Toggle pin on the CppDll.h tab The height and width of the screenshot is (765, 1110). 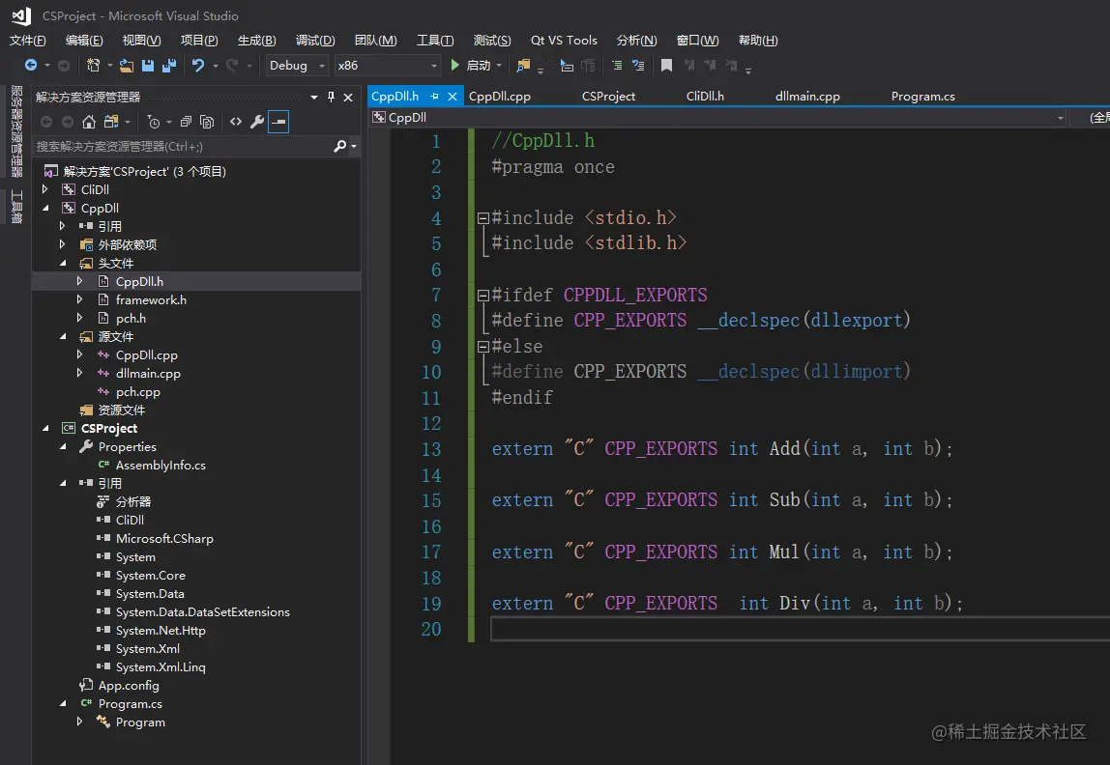click(434, 97)
